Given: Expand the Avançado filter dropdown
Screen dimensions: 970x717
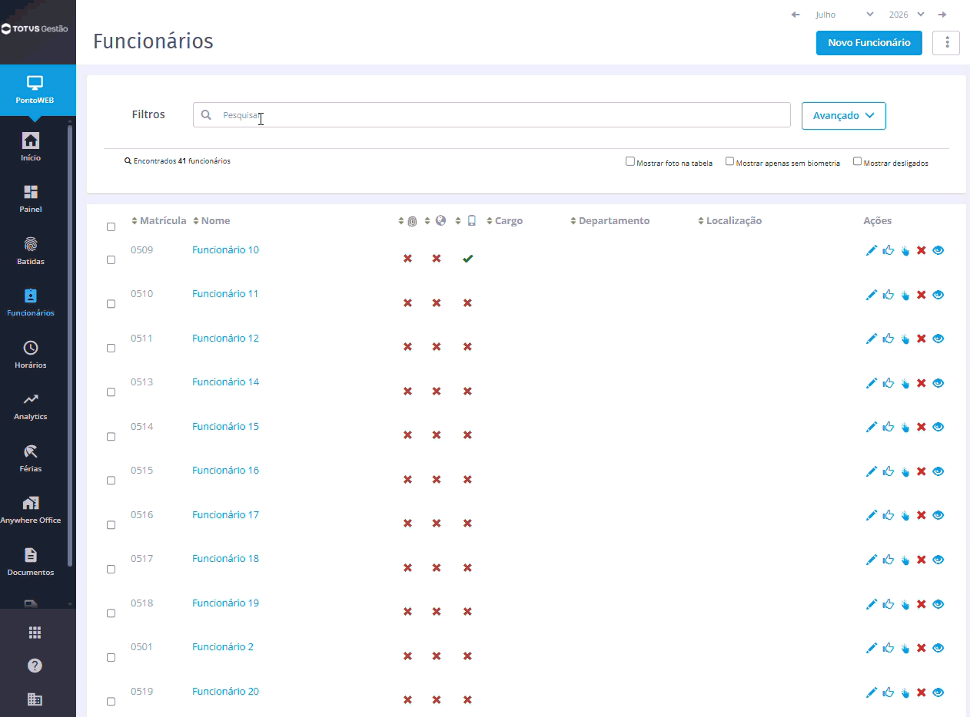Looking at the screenshot, I should [x=843, y=116].
